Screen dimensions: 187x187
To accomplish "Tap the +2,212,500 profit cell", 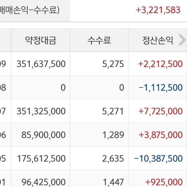I will [160, 64].
